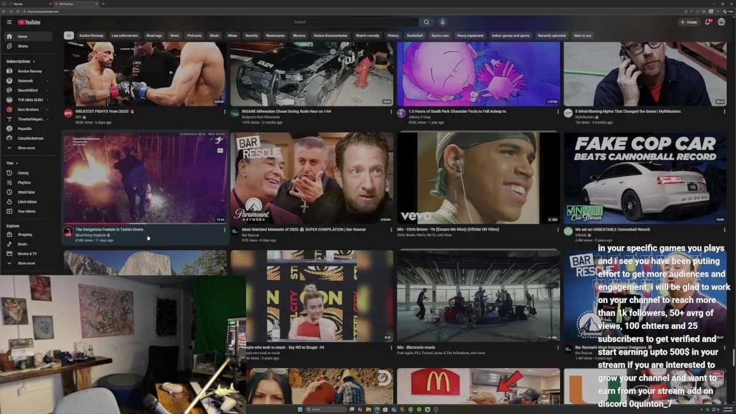Open Playlists in the sidebar

pos(29,183)
